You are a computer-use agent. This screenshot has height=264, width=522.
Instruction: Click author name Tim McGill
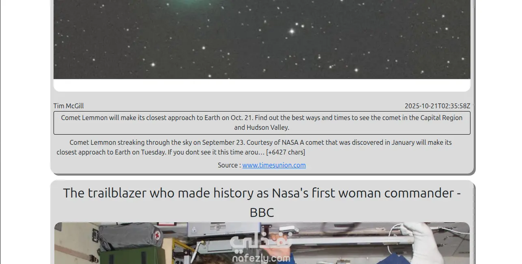(69, 106)
